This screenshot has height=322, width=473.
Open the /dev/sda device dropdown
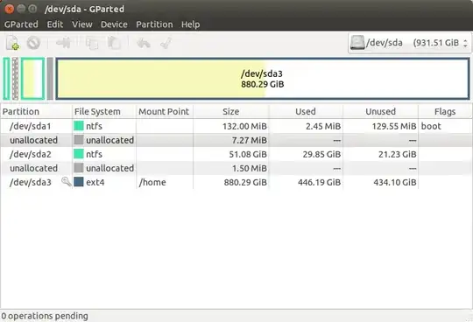pyautogui.click(x=410, y=43)
